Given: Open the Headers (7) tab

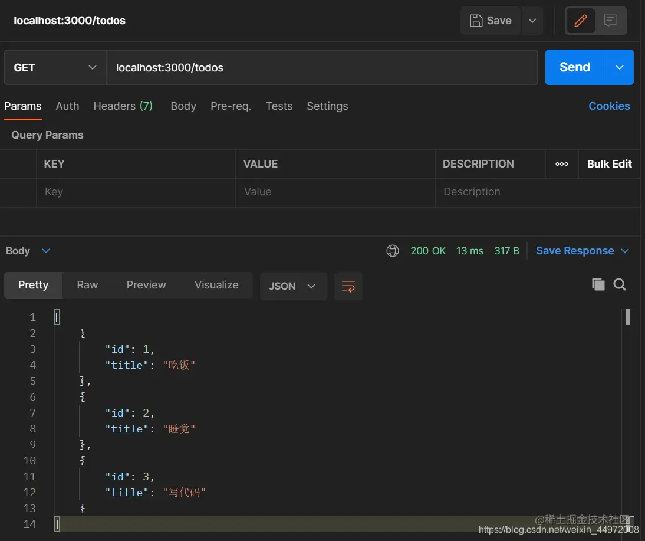Looking at the screenshot, I should [x=123, y=106].
